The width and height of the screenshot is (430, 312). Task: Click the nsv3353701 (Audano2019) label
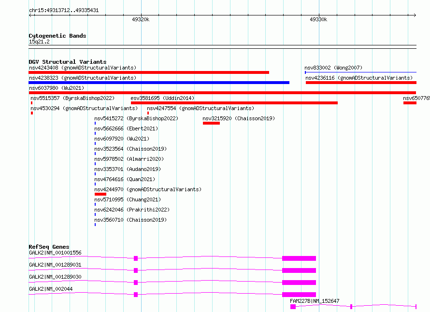pyautogui.click(x=128, y=169)
